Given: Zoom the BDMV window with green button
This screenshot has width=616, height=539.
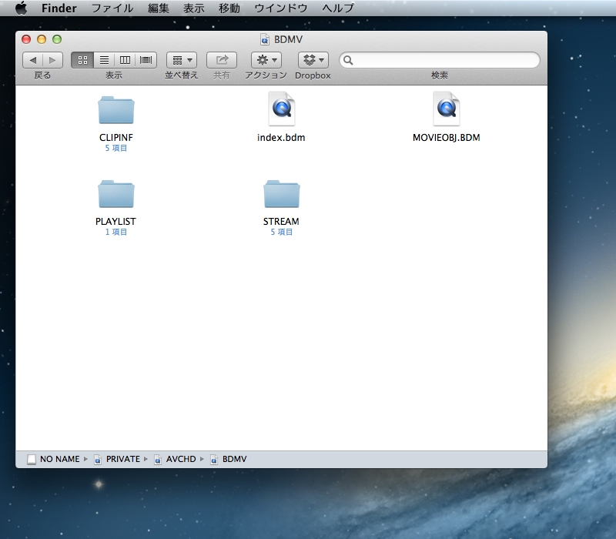Looking at the screenshot, I should [57, 39].
